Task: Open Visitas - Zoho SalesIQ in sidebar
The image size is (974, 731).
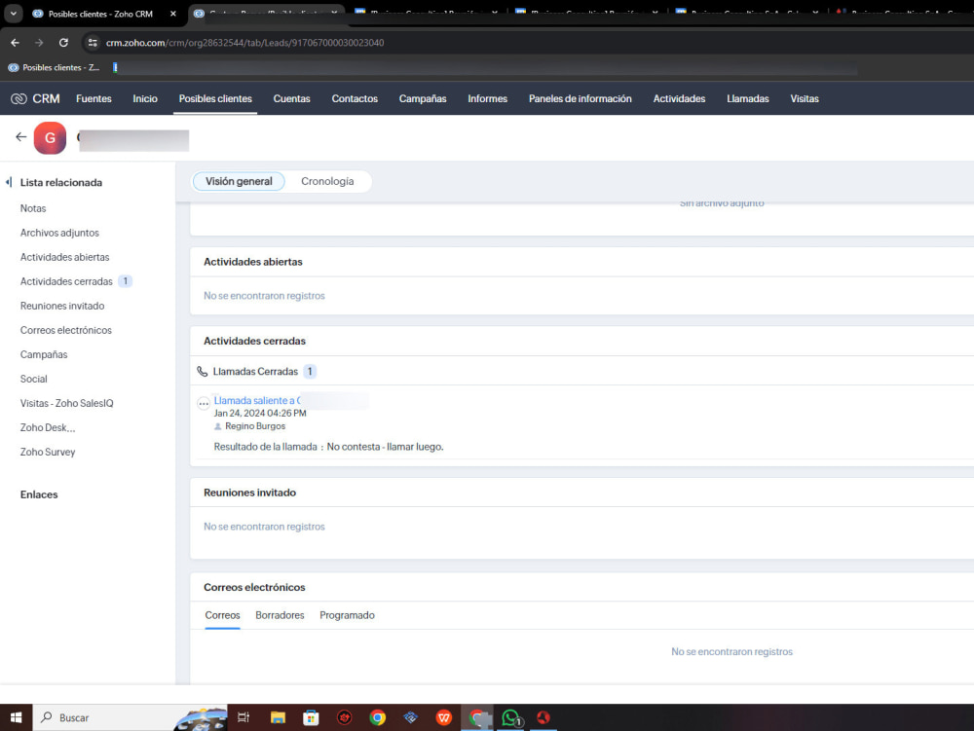Action: [66, 403]
